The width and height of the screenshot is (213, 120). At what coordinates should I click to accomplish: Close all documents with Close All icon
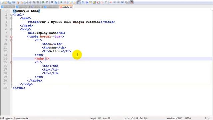click(22, 2)
